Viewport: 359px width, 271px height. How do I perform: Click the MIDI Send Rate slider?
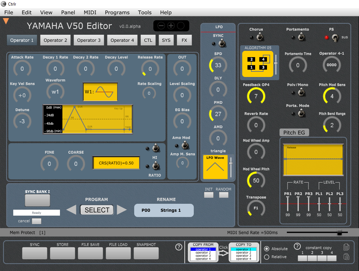(x=339, y=232)
